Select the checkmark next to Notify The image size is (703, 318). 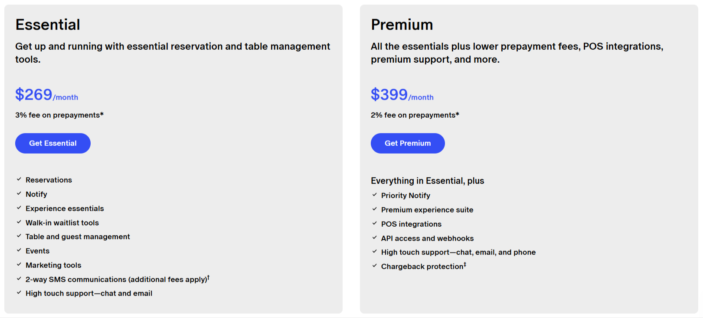[x=19, y=193]
